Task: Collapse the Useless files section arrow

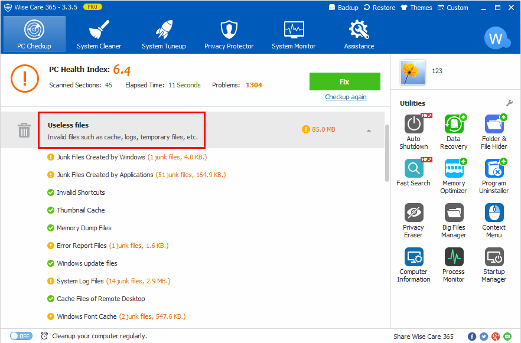Action: 369,130
